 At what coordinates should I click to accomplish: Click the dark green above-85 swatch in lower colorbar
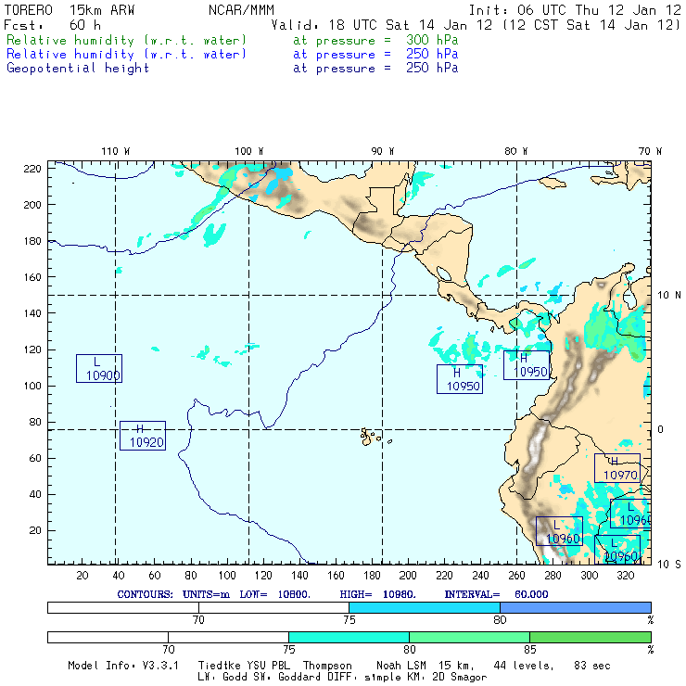(591, 637)
